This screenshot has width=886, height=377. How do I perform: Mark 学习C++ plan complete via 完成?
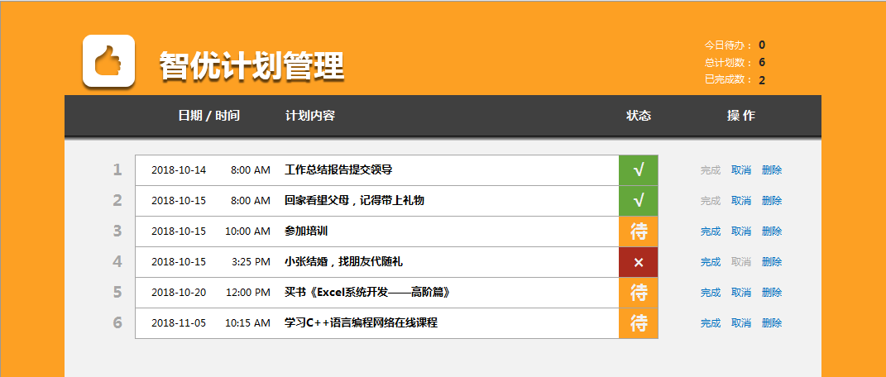[711, 322]
